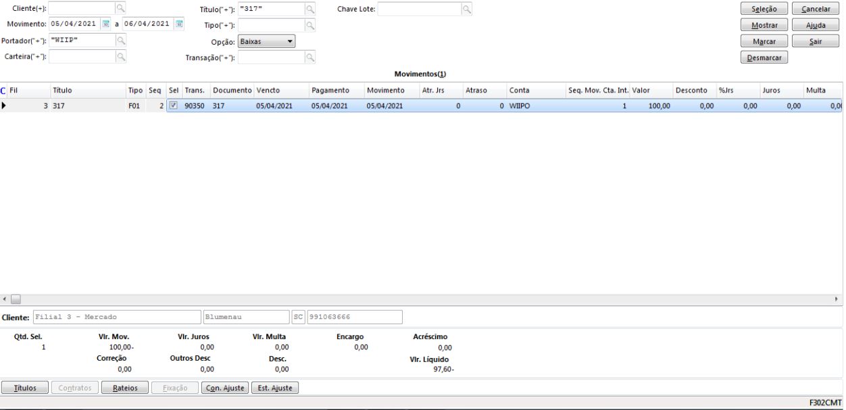Click the horizontal scrollbar thumb
Viewport: 846px width, 410px height.
pyautogui.click(x=15, y=298)
